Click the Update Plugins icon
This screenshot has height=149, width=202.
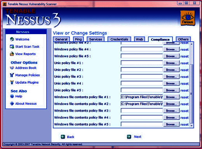click(x=12, y=82)
